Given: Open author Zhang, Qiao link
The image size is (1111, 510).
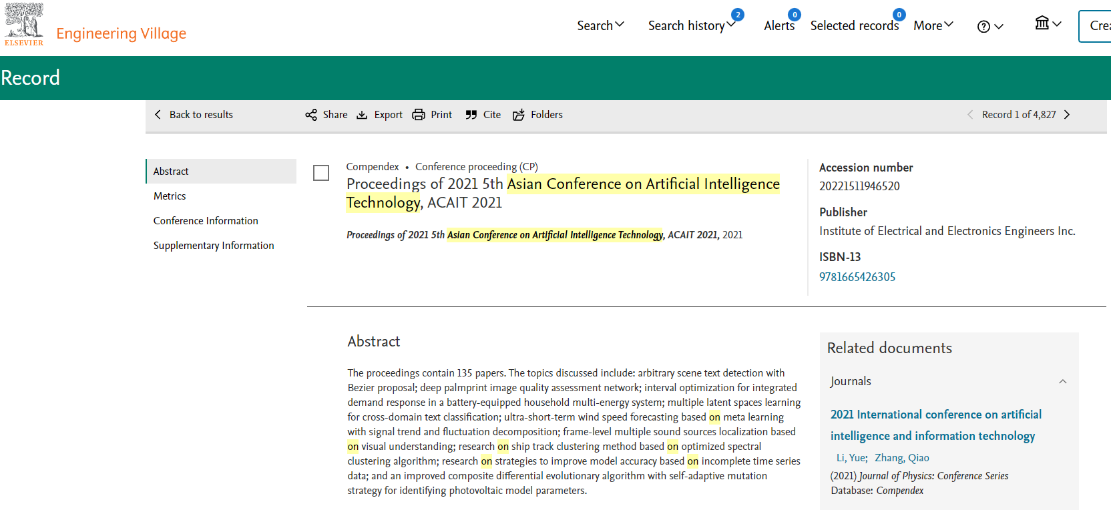Looking at the screenshot, I should pos(902,458).
